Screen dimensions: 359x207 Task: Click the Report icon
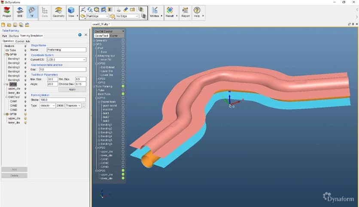coord(186,12)
